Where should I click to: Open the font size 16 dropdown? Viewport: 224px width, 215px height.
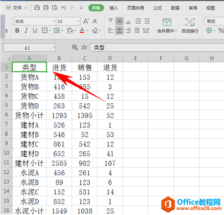79,22
